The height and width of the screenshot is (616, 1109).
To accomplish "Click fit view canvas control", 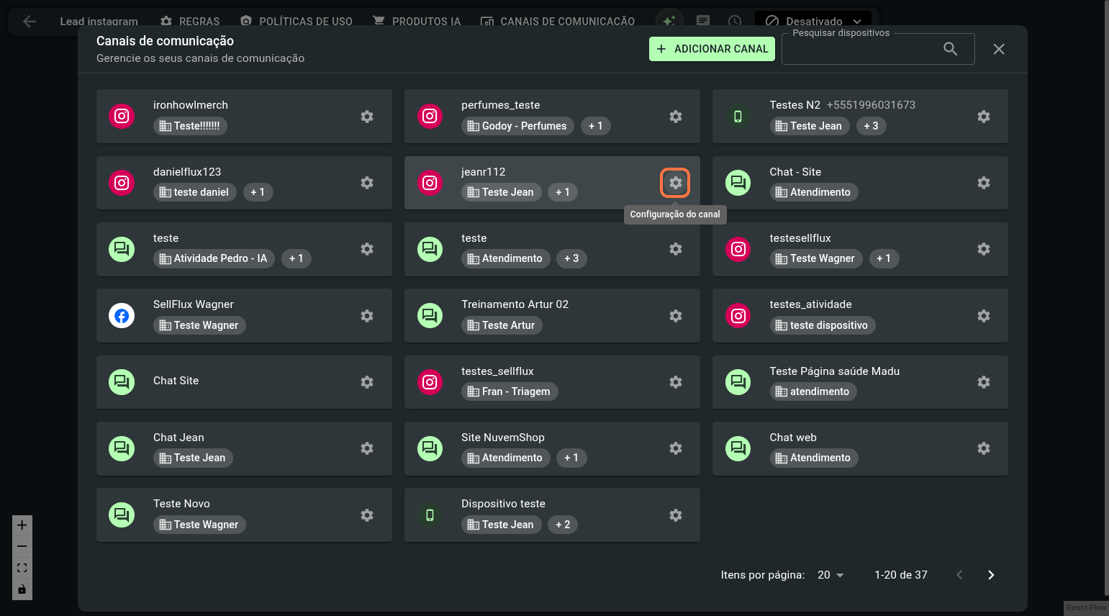I will click(x=22, y=568).
